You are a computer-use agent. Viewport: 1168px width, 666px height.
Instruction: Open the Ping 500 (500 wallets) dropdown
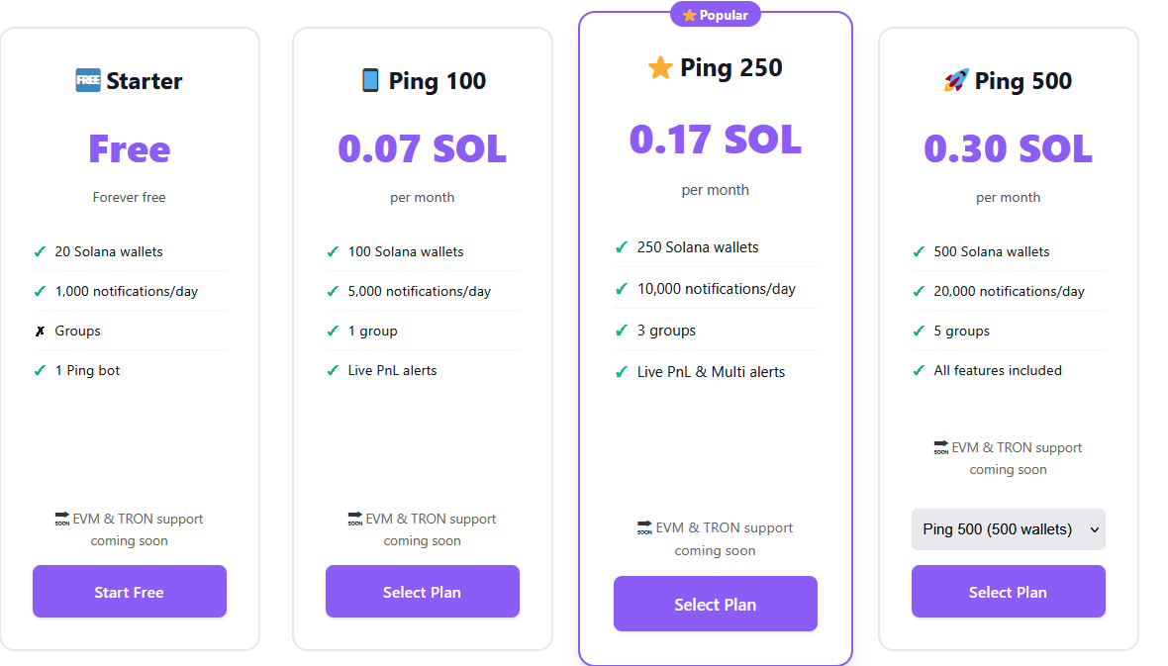[x=1008, y=529]
